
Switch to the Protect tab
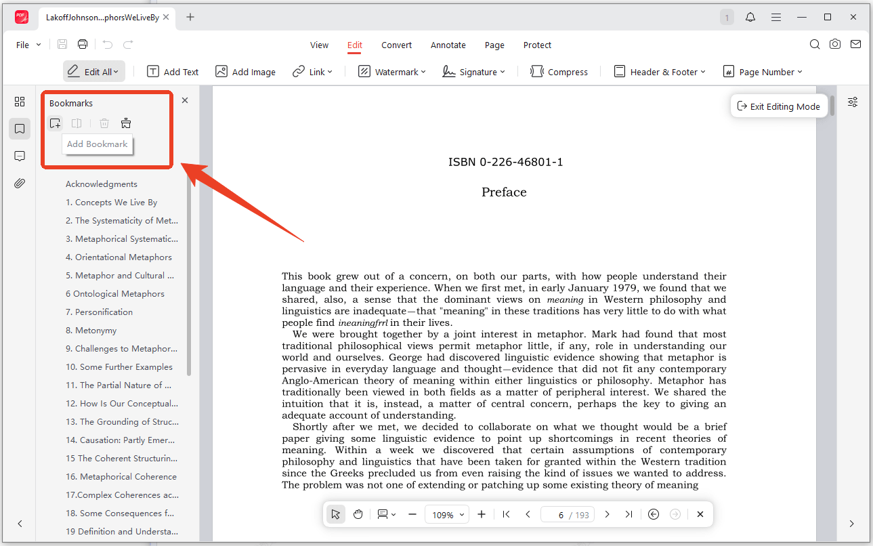pyautogui.click(x=537, y=45)
